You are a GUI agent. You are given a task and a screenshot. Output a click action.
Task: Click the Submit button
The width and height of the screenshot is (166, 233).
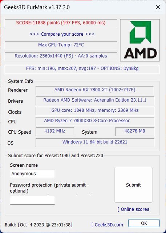coord(133,185)
